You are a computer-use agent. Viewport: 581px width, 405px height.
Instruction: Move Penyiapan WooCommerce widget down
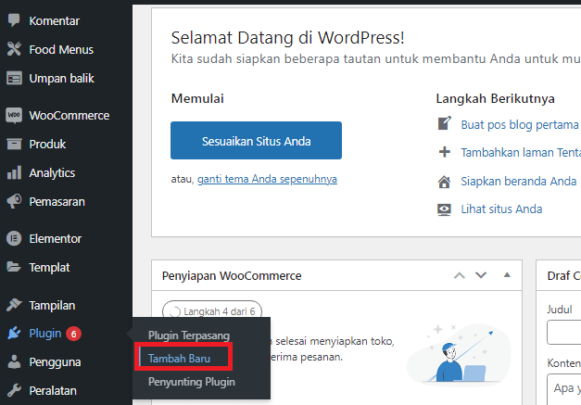point(481,275)
